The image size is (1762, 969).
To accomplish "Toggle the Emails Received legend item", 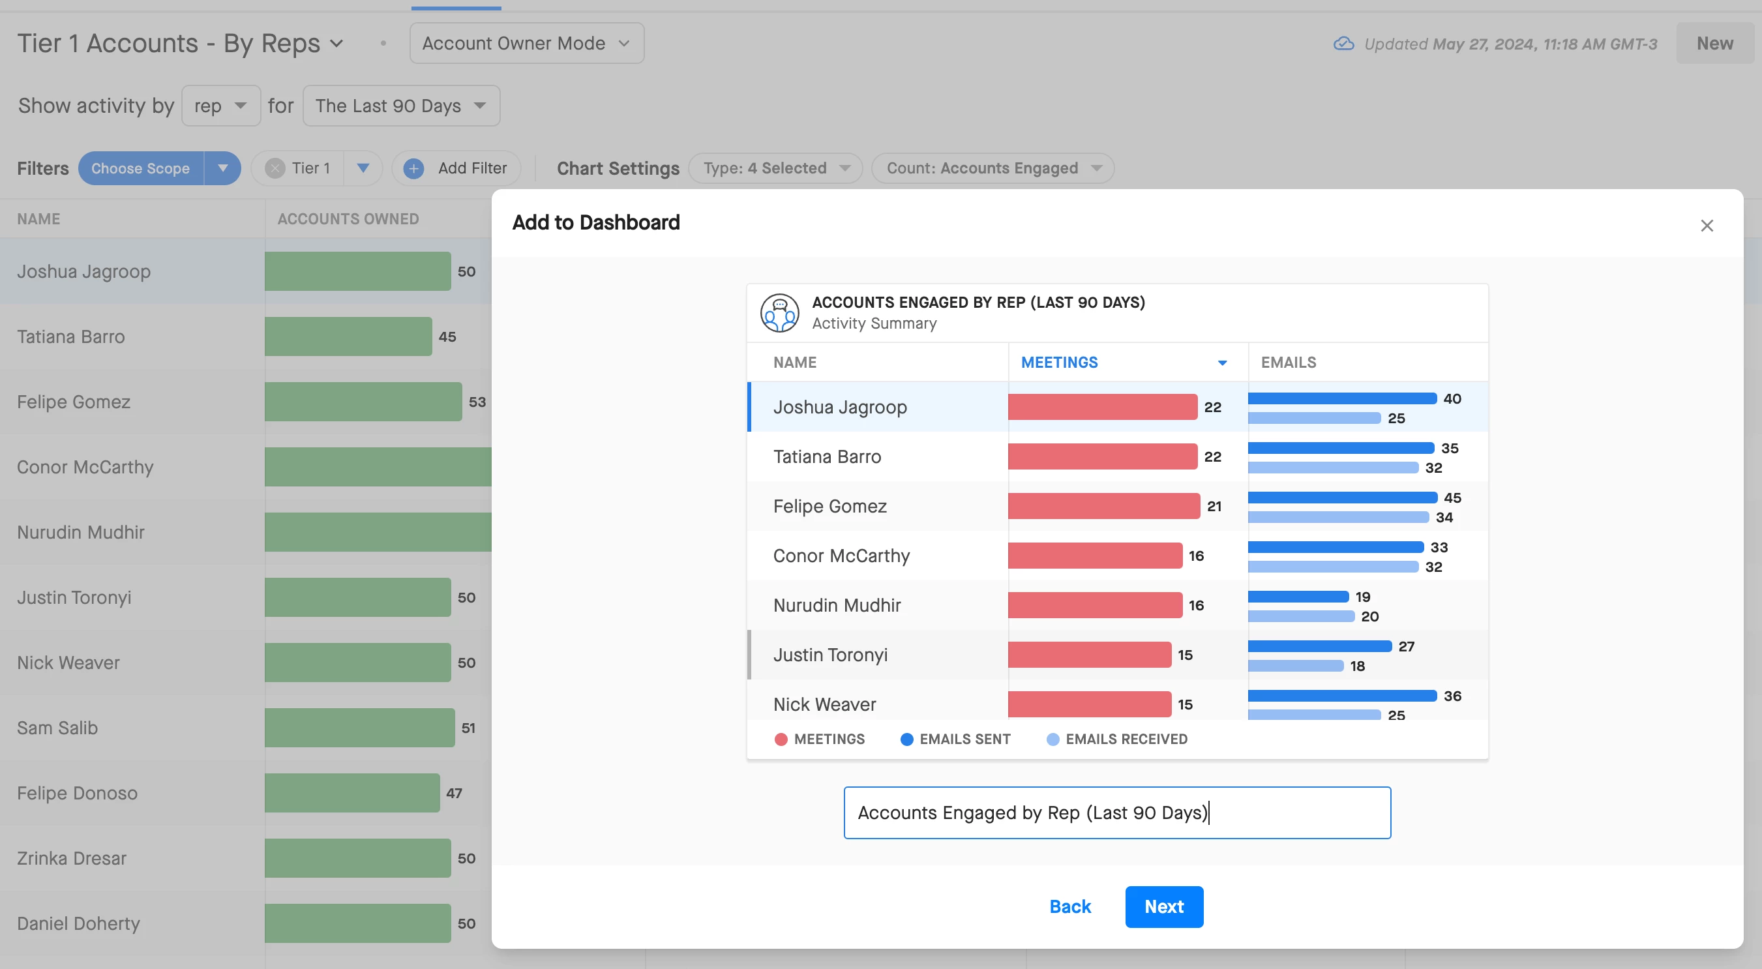I will (1117, 739).
